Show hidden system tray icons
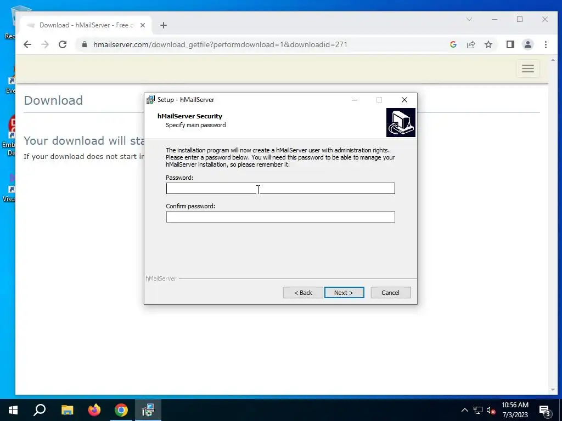The height and width of the screenshot is (421, 562). 464,410
